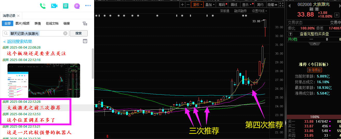Screen dimensions: 341x139
Task: Click the 当前封单额 5.009亿 value
Action: [323, 76]
